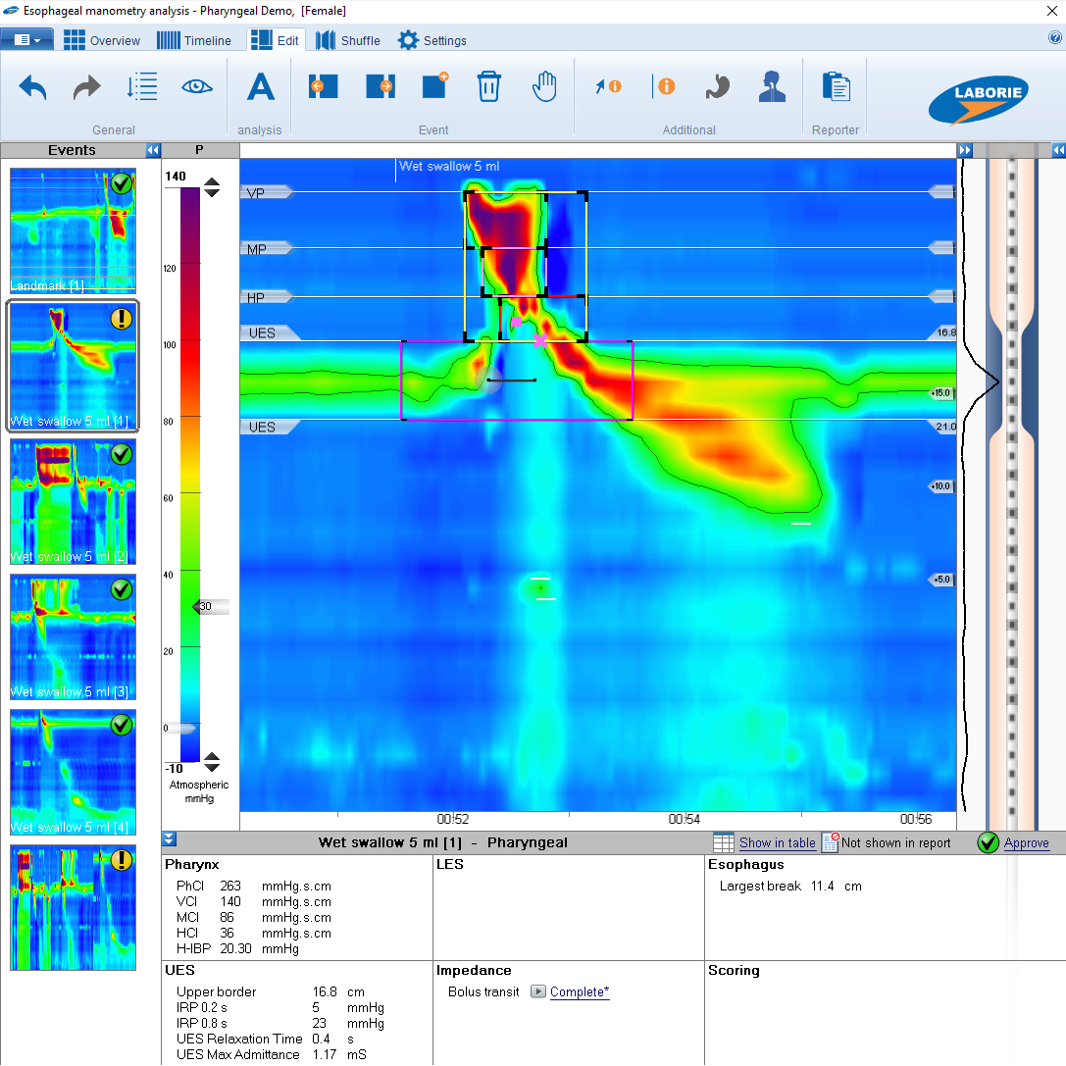Select the hand pan tool
The image size is (1066, 1066).
coord(544,86)
